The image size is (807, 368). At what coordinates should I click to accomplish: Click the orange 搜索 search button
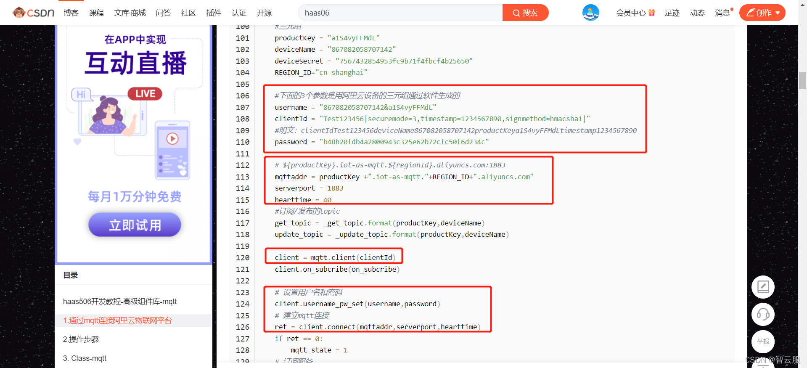coord(525,13)
